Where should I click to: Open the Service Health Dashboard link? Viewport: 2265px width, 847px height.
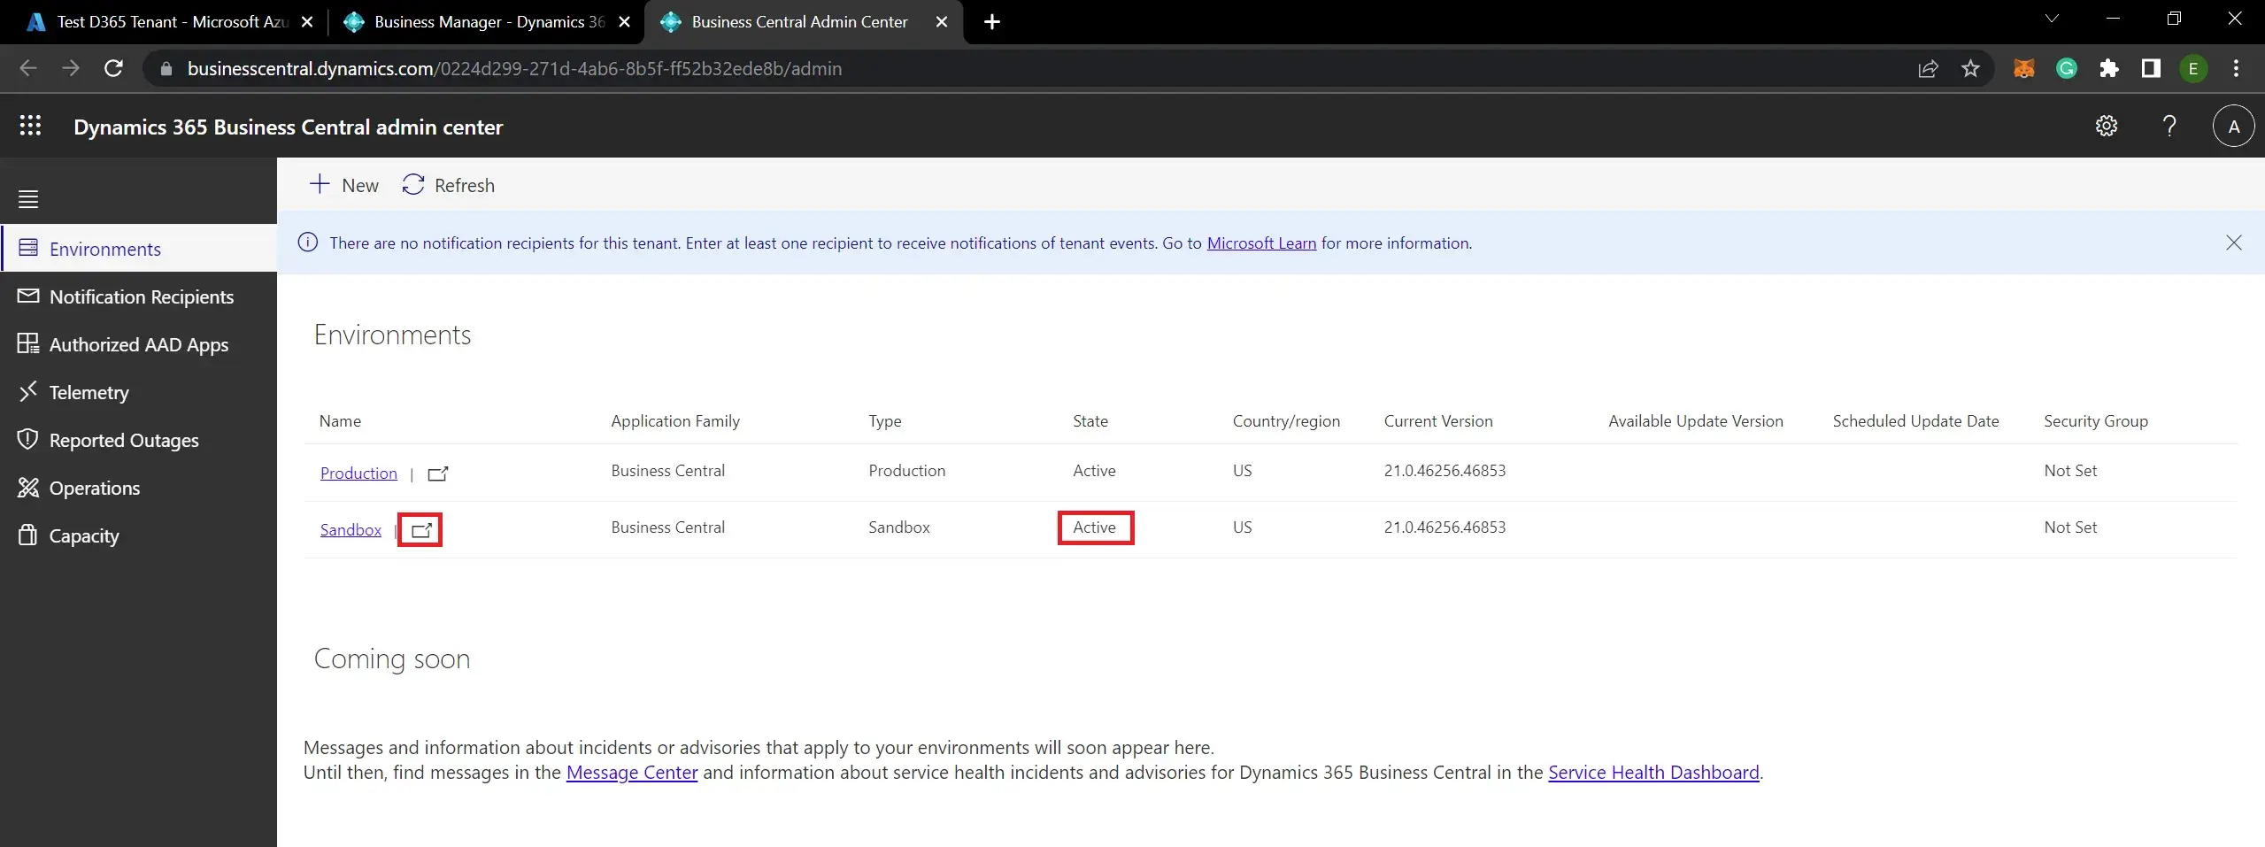click(1653, 773)
